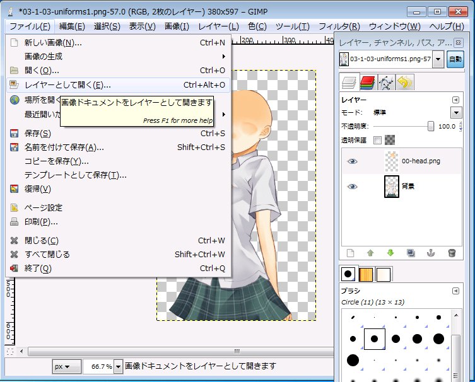Toggle visibility eye of 背景 layer

(x=352, y=187)
